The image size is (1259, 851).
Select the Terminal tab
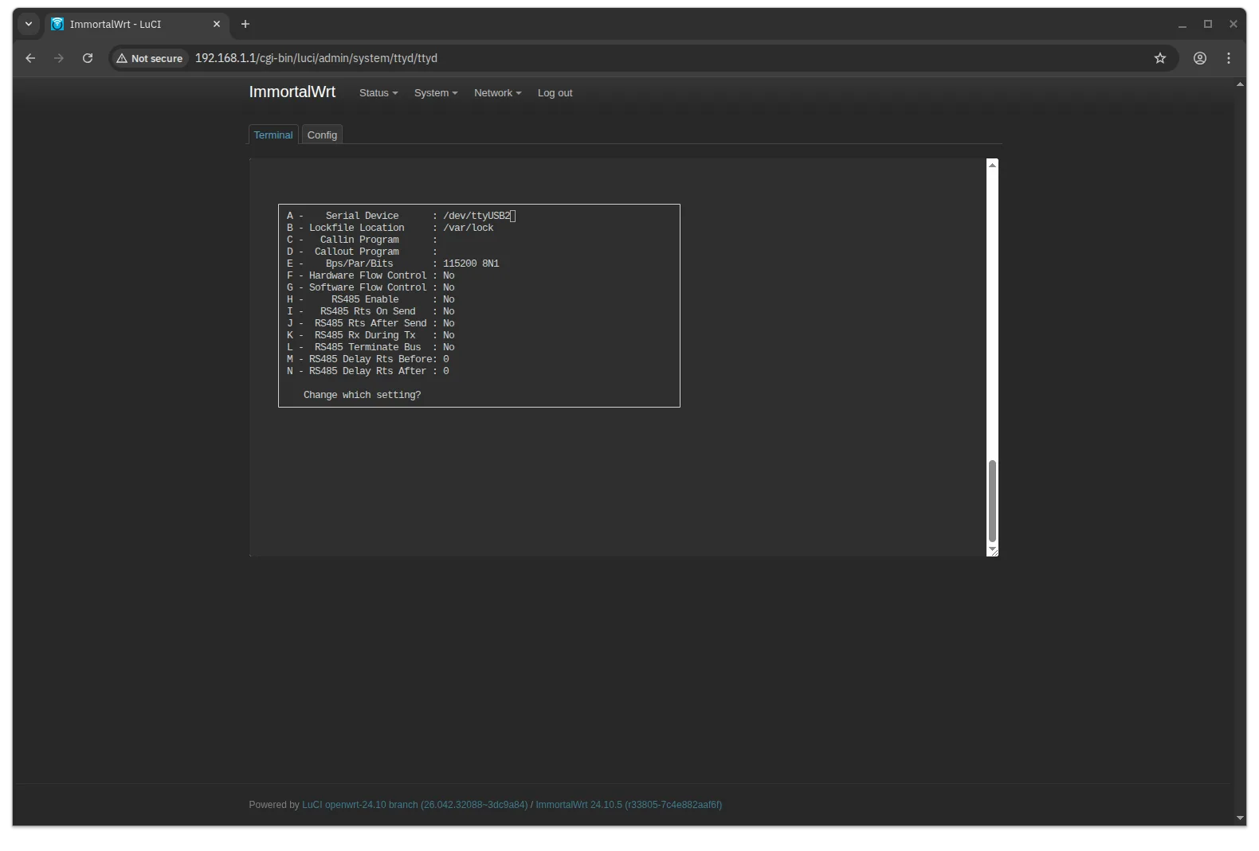[x=273, y=135]
